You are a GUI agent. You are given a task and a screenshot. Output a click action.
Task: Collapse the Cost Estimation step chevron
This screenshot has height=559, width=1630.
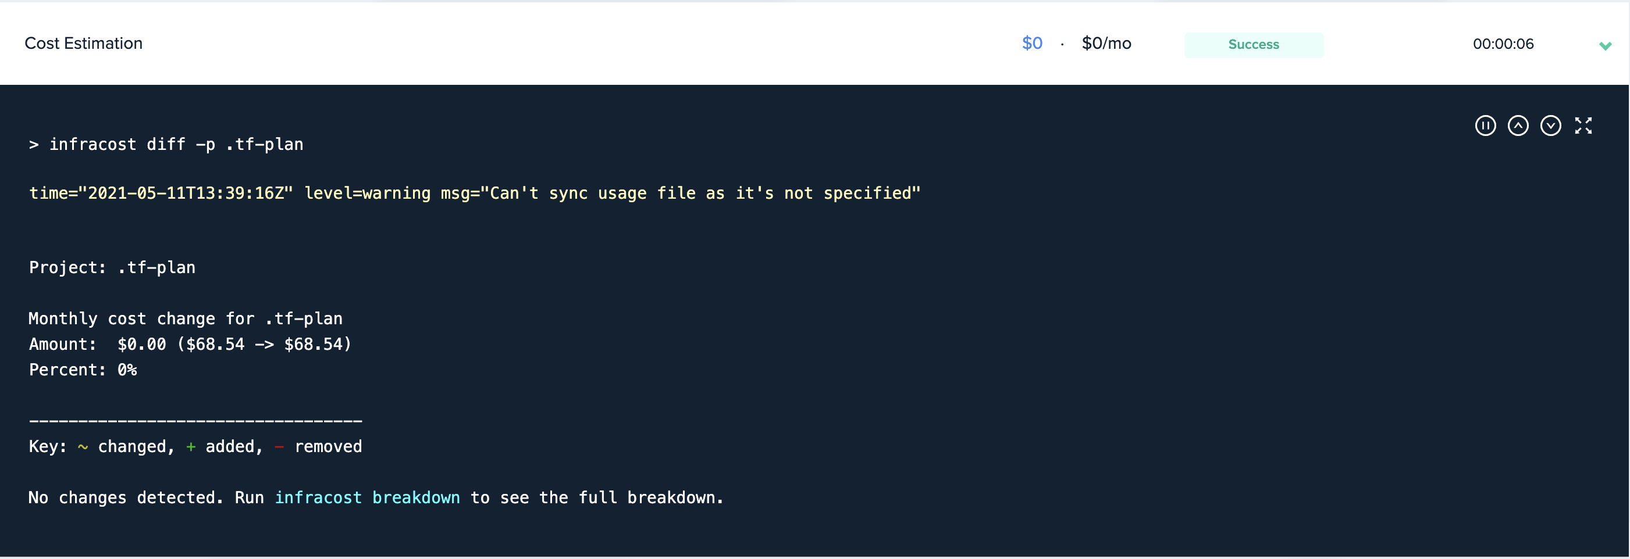click(x=1604, y=45)
